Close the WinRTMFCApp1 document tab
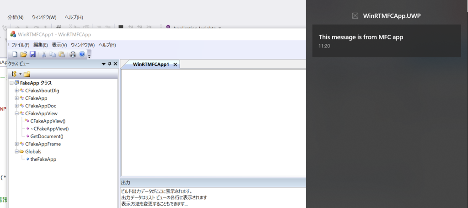The width and height of the screenshot is (468, 208). coord(175,64)
